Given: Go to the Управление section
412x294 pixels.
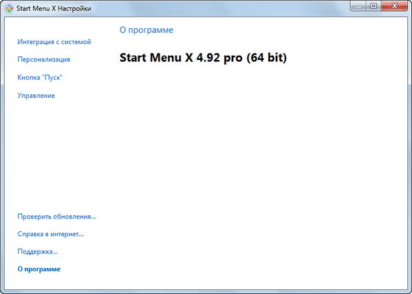Looking at the screenshot, I should click(x=36, y=96).
